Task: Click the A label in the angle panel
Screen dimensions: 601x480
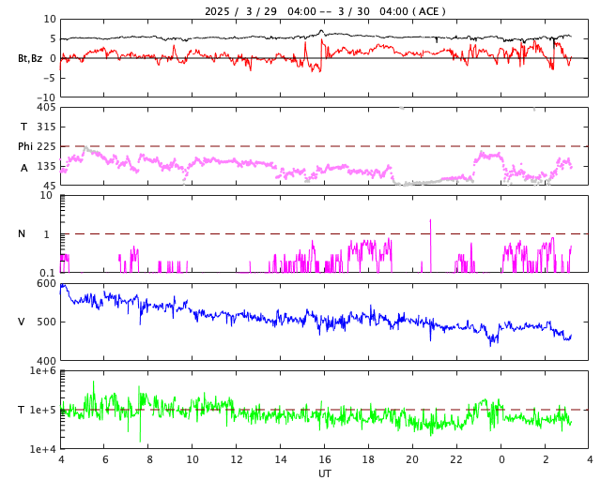Action: tap(24, 167)
